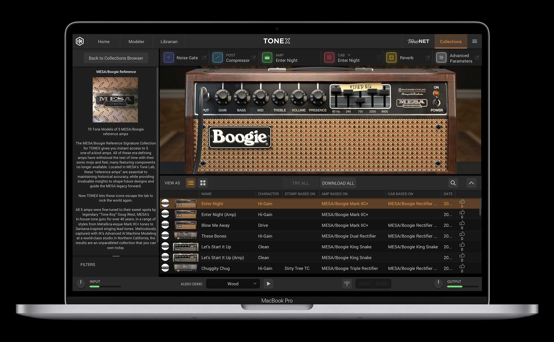Viewport: 554px width, 342px height.
Task: Open the tuner fork icon
Action: (347, 284)
